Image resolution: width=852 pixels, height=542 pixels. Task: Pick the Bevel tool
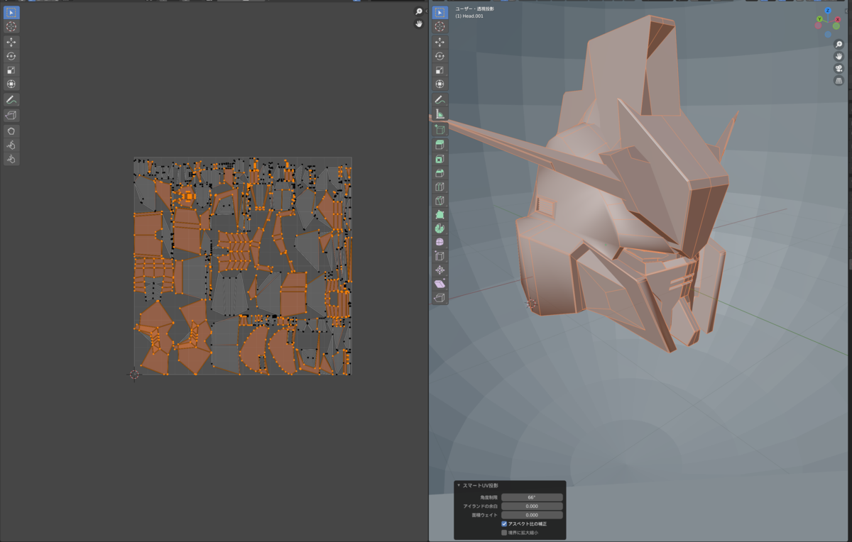pyautogui.click(x=440, y=173)
